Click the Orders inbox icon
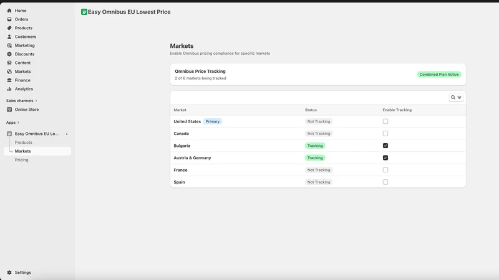This screenshot has height=280, width=499. click(9, 19)
